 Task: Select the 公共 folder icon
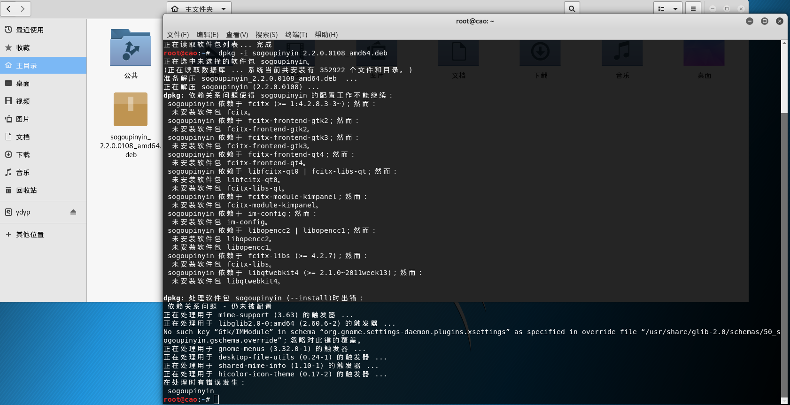pyautogui.click(x=131, y=47)
